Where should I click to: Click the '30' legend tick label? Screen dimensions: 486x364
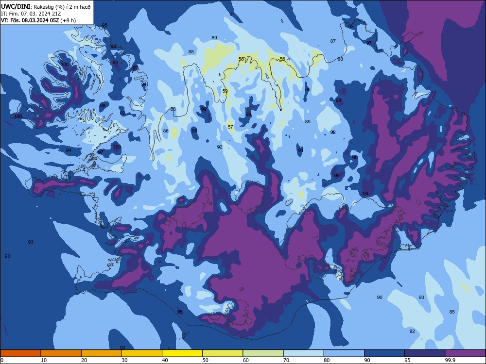point(124,360)
